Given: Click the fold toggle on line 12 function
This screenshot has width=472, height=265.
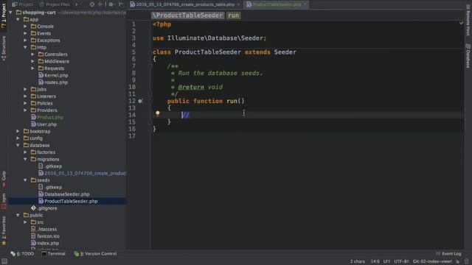Looking at the screenshot, I should (x=150, y=102).
